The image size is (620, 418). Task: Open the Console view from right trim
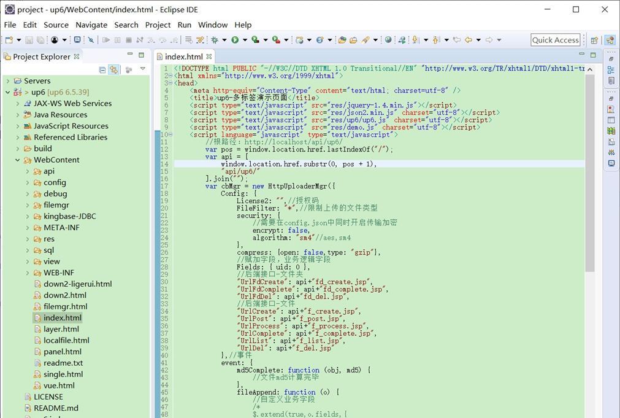(611, 163)
